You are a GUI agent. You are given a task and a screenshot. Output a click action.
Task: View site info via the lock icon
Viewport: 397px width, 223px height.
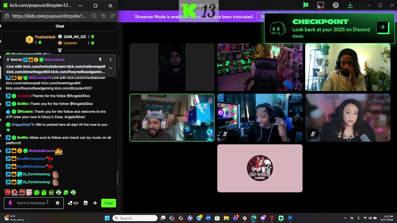pos(7,16)
